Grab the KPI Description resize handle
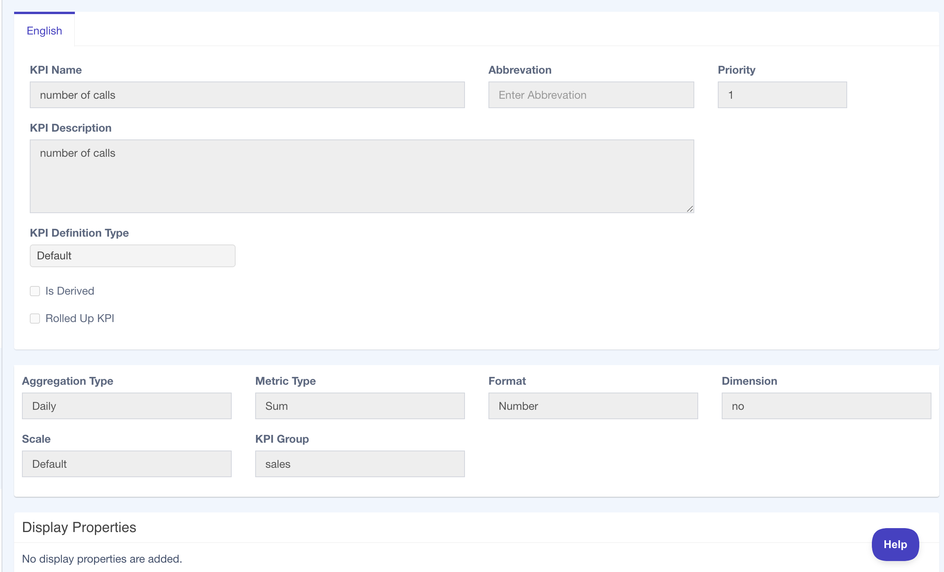This screenshot has height=572, width=944. 690,209
